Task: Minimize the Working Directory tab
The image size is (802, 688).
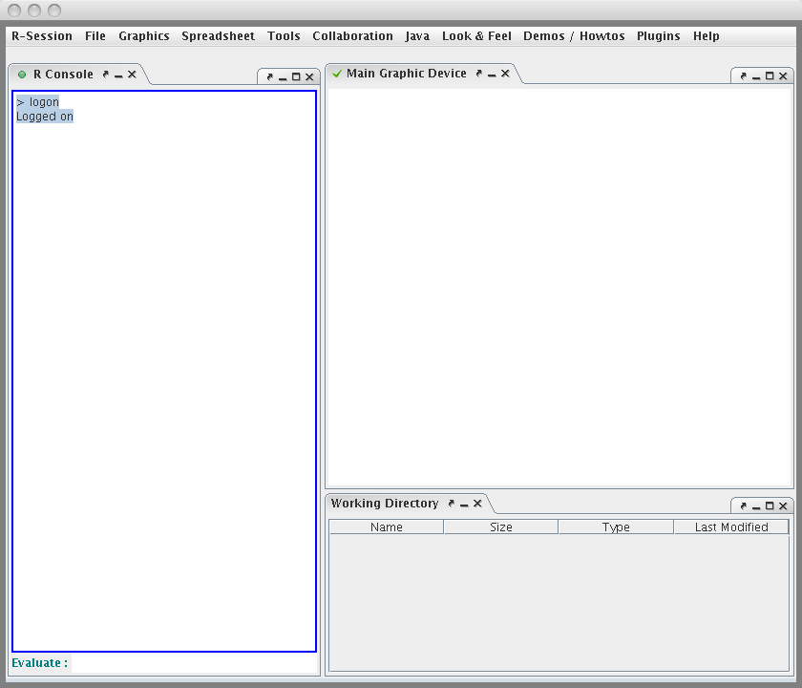Action: pos(464,504)
